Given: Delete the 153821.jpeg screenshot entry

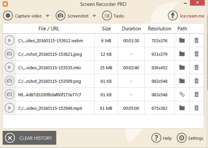Looking at the screenshot, I should pyautogui.click(x=196, y=54).
